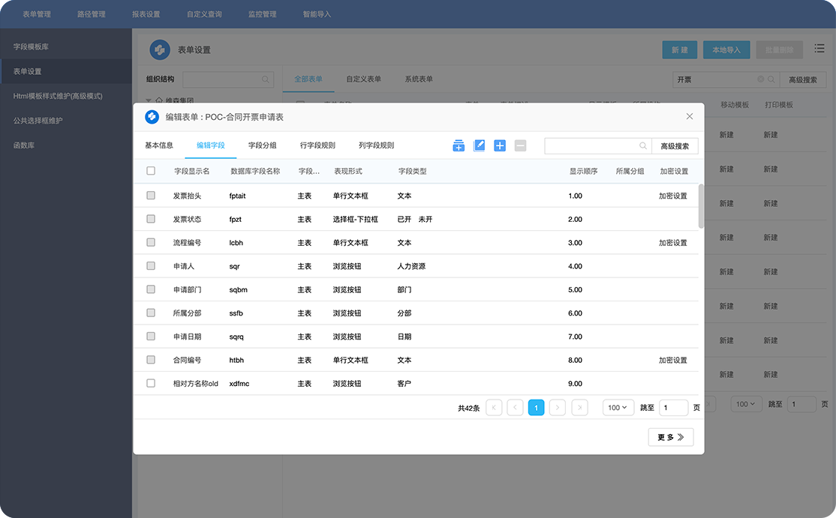Open 选择框-下拉框 display type for 发票状态
This screenshot has height=518, width=836.
355,220
